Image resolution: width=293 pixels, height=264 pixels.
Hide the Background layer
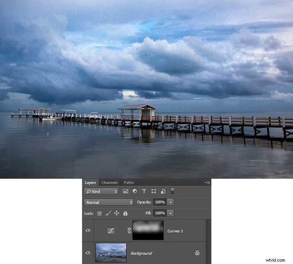tap(88, 253)
